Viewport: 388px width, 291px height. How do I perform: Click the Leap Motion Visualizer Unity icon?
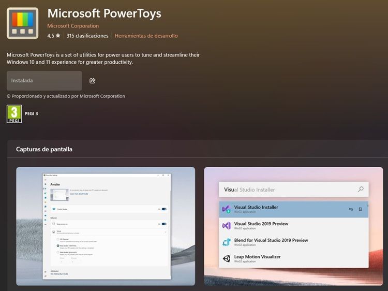click(226, 258)
